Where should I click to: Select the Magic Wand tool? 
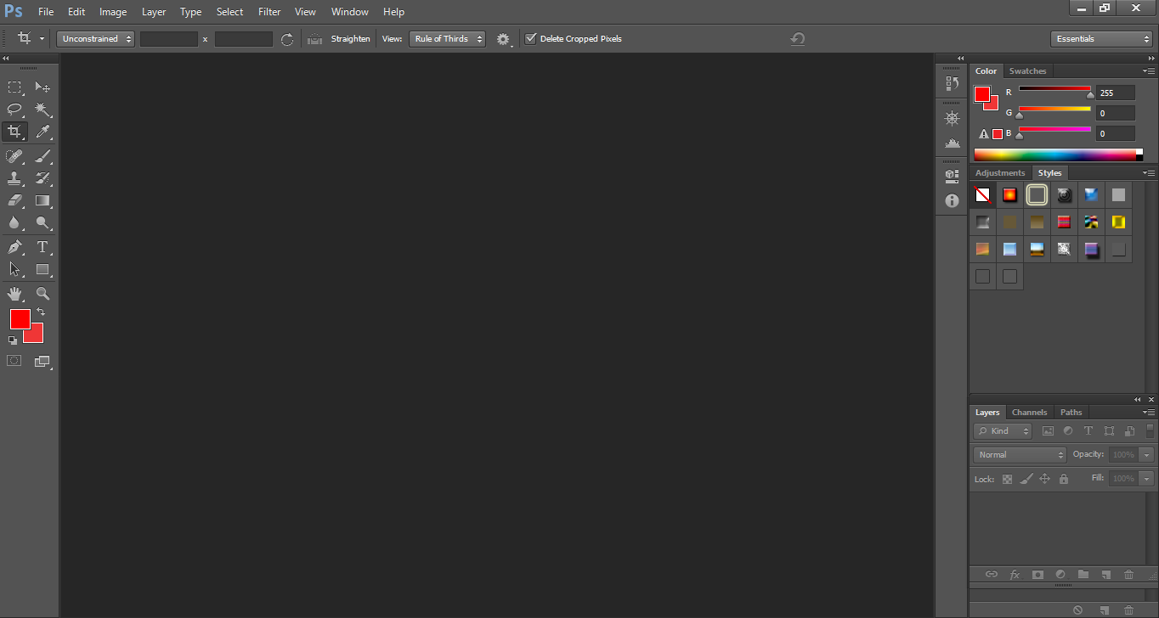42,110
